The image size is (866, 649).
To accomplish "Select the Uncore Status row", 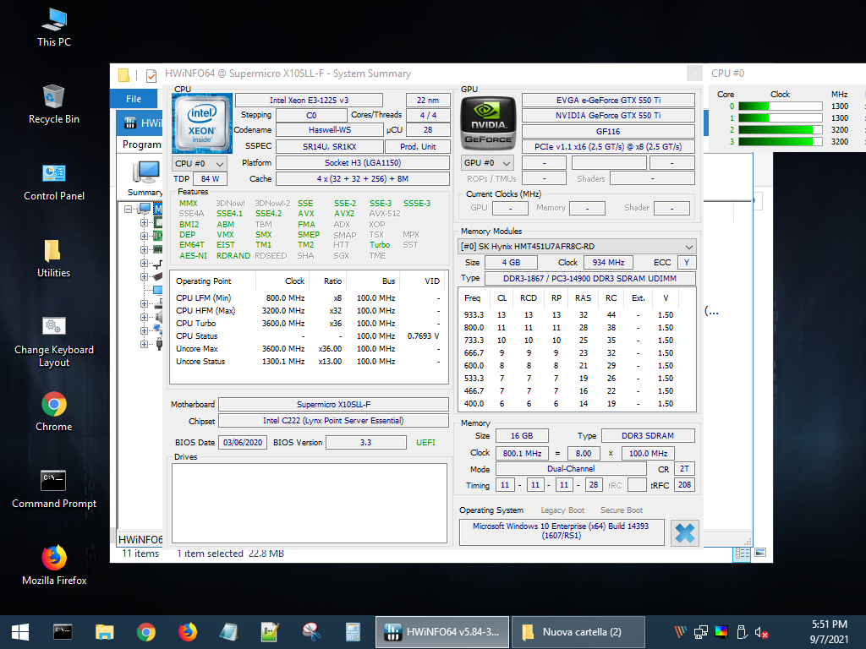I will [308, 362].
